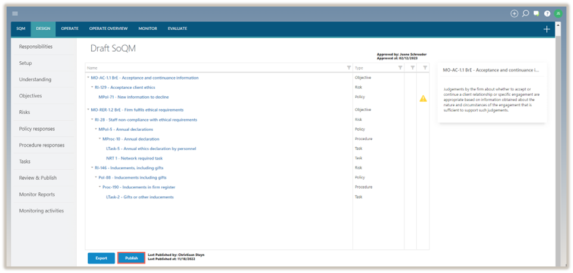
Task: Open Policy responses in the sidebar
Action: [x=37, y=128]
